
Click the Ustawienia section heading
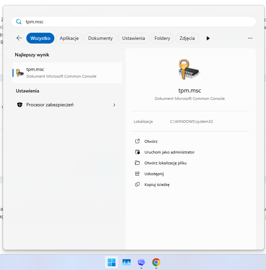click(x=28, y=91)
